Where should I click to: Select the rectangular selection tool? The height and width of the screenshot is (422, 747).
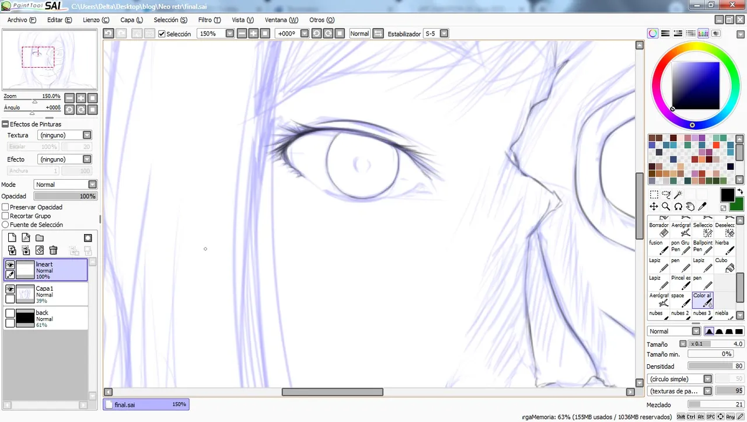pyautogui.click(x=654, y=194)
